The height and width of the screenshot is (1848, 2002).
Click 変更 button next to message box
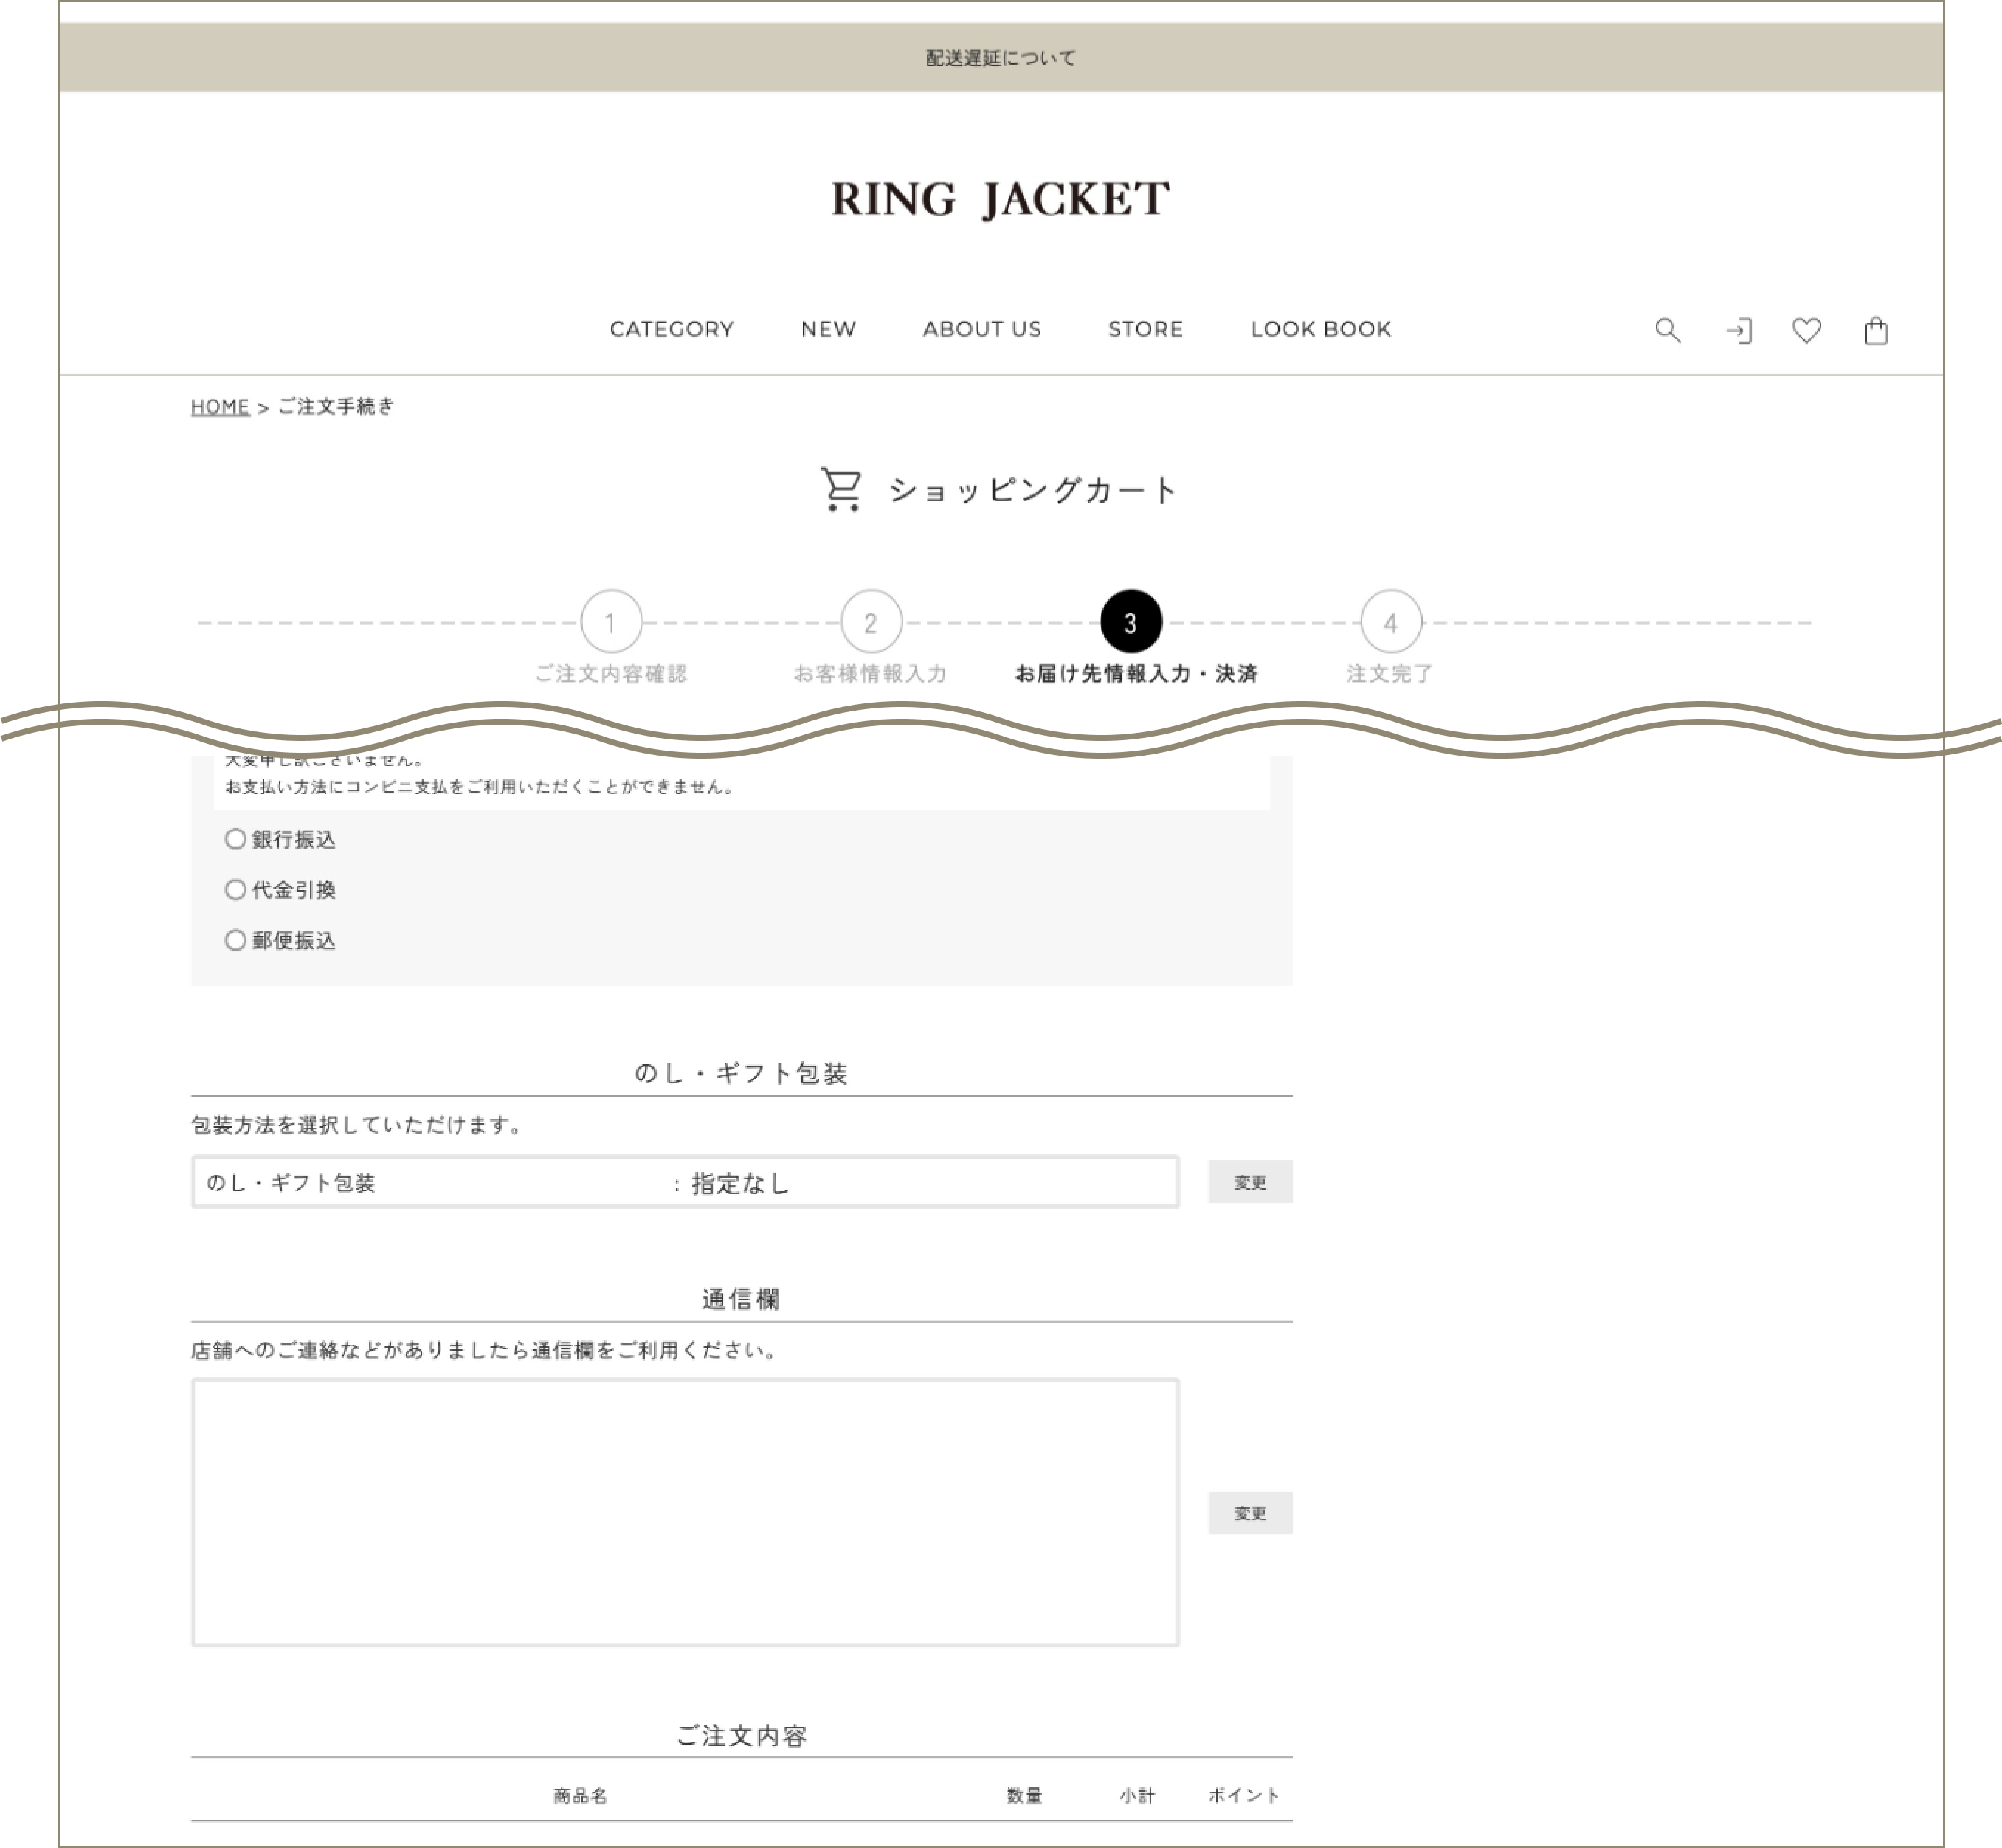click(1249, 1513)
